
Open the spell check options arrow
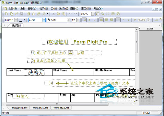tap(47, 13)
